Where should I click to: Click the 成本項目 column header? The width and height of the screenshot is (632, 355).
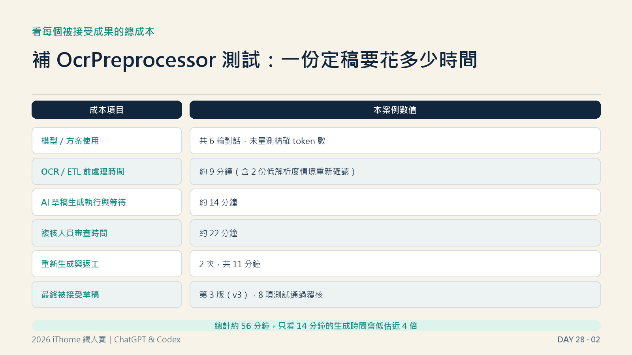(x=107, y=110)
